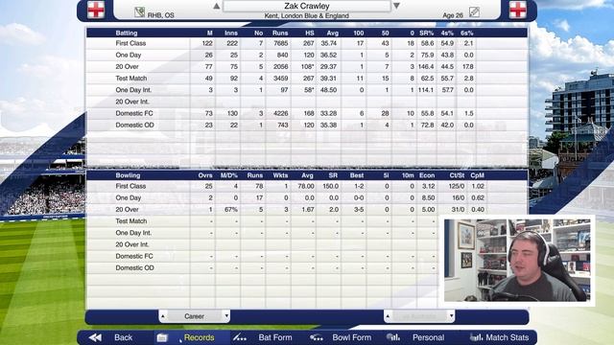614x345 pixels.
Task: Click the Bat Form bat icon
Action: [240, 337]
